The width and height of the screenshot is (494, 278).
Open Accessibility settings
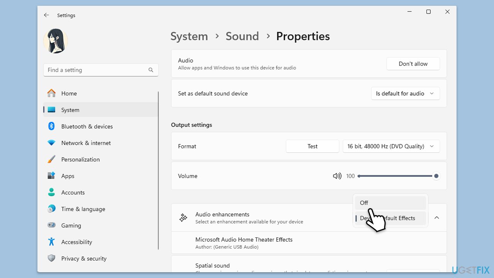(101, 242)
